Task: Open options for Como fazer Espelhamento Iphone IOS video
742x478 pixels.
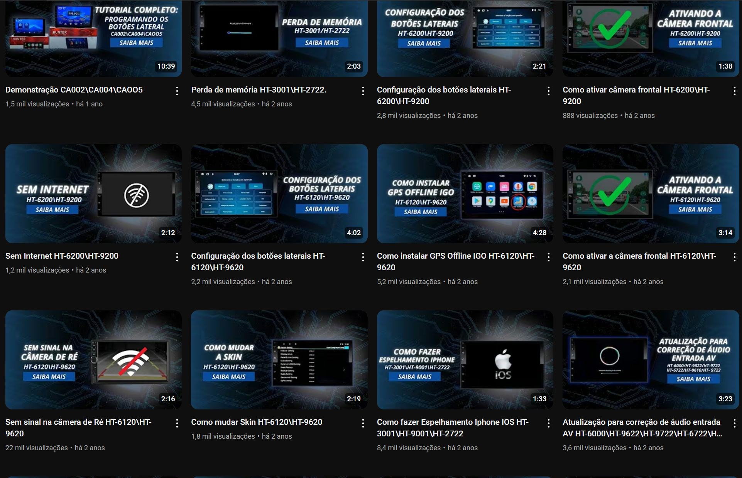Action: [549, 423]
